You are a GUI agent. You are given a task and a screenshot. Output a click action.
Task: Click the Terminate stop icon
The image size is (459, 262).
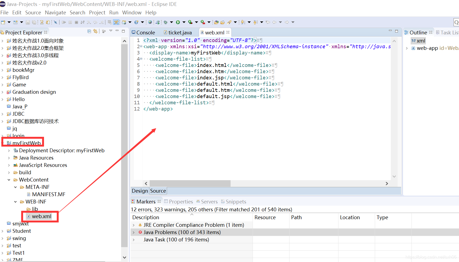click(76, 22)
